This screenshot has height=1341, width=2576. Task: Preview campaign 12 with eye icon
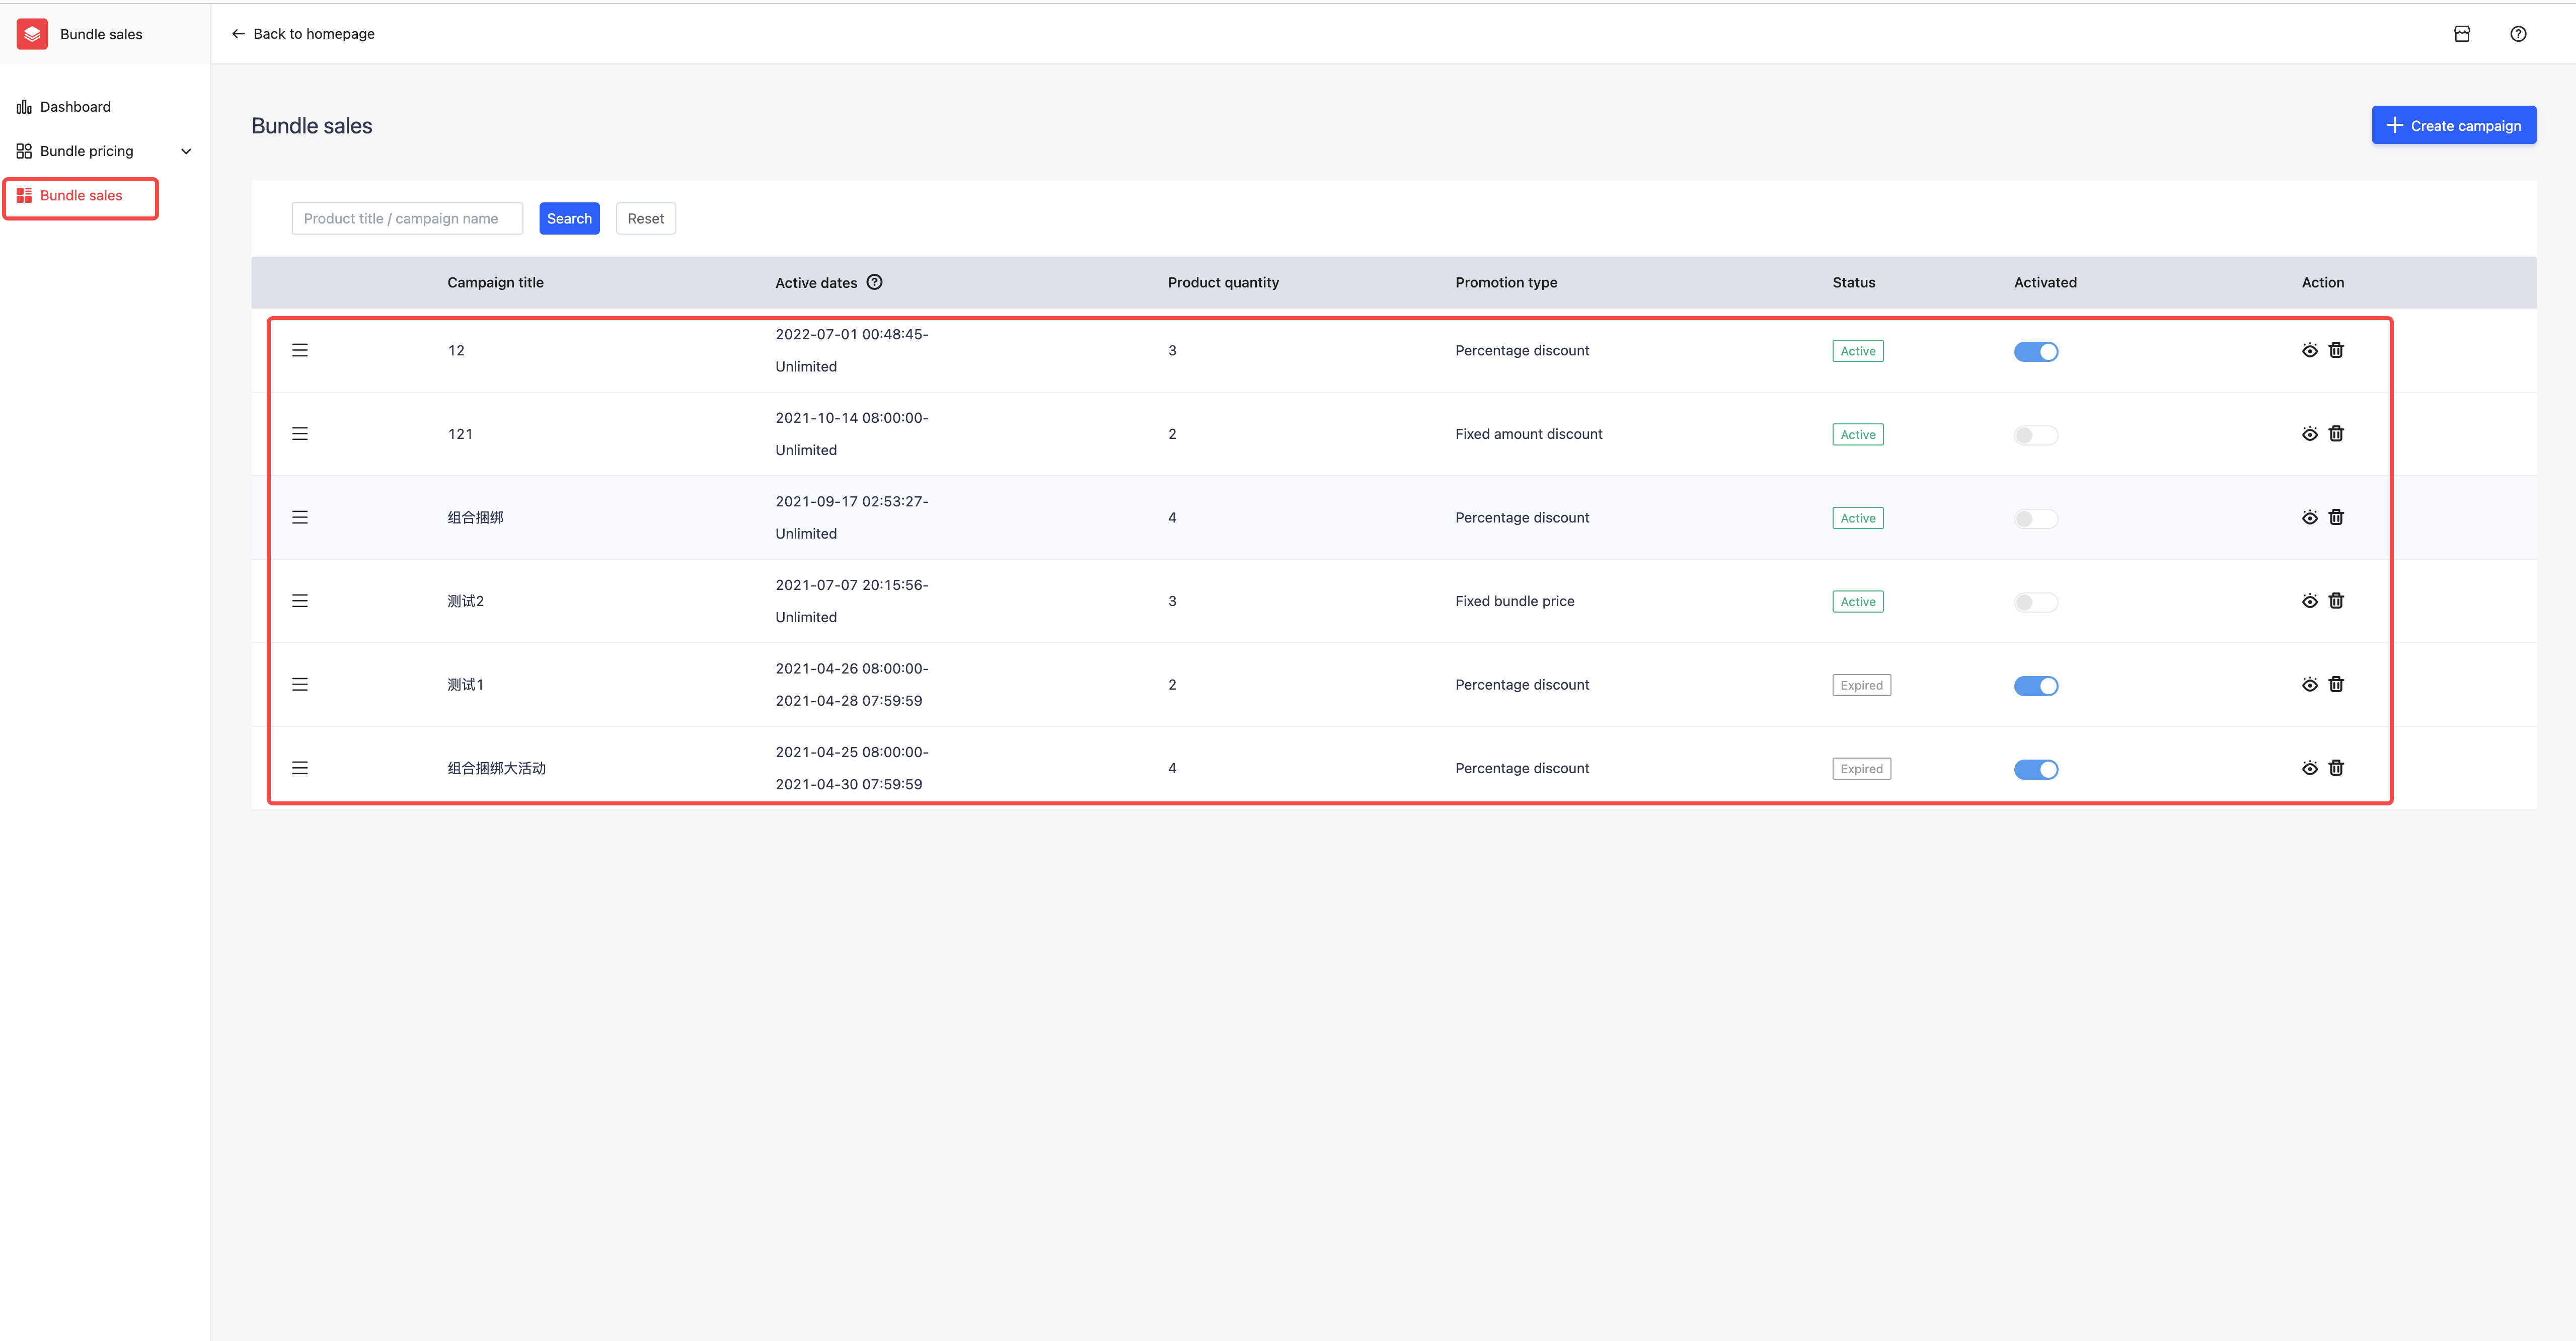tap(2309, 351)
